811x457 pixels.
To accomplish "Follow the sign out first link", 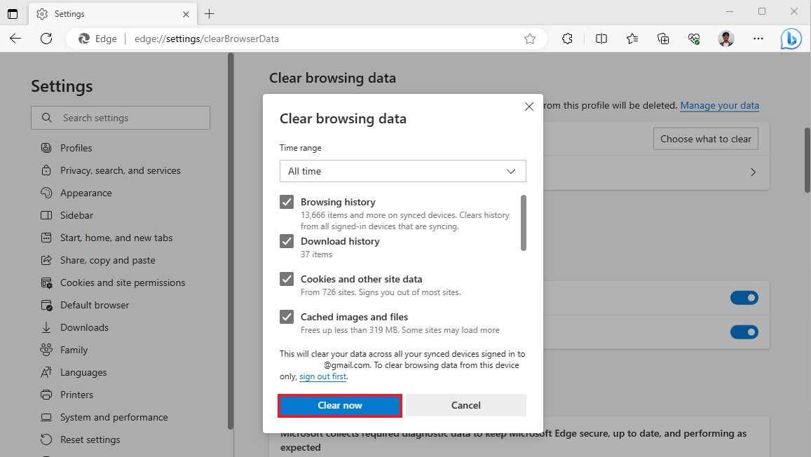I will [x=322, y=376].
